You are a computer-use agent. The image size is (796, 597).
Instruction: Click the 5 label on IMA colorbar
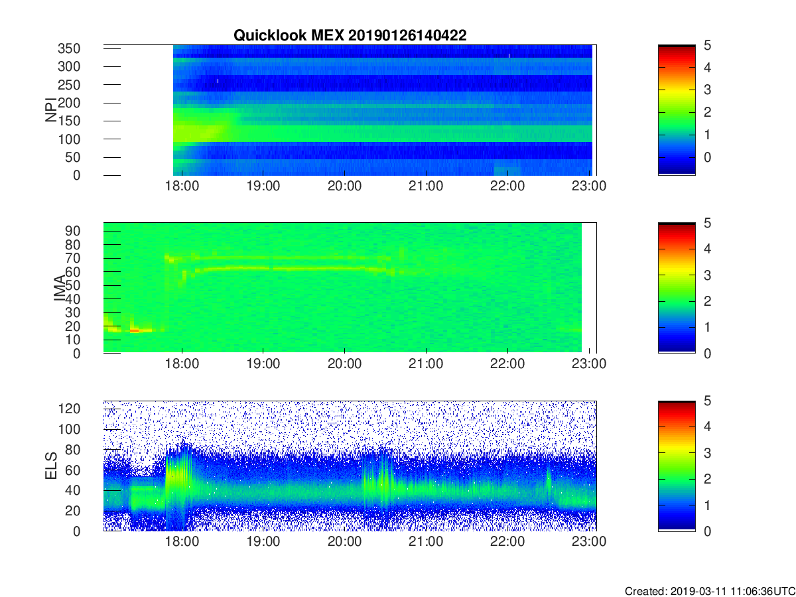(707, 223)
